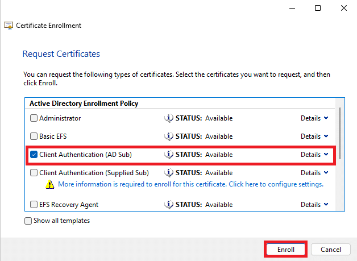The width and height of the screenshot is (357, 261).
Task: Click the EFS Recovery Agent status icon
Action: [168, 205]
